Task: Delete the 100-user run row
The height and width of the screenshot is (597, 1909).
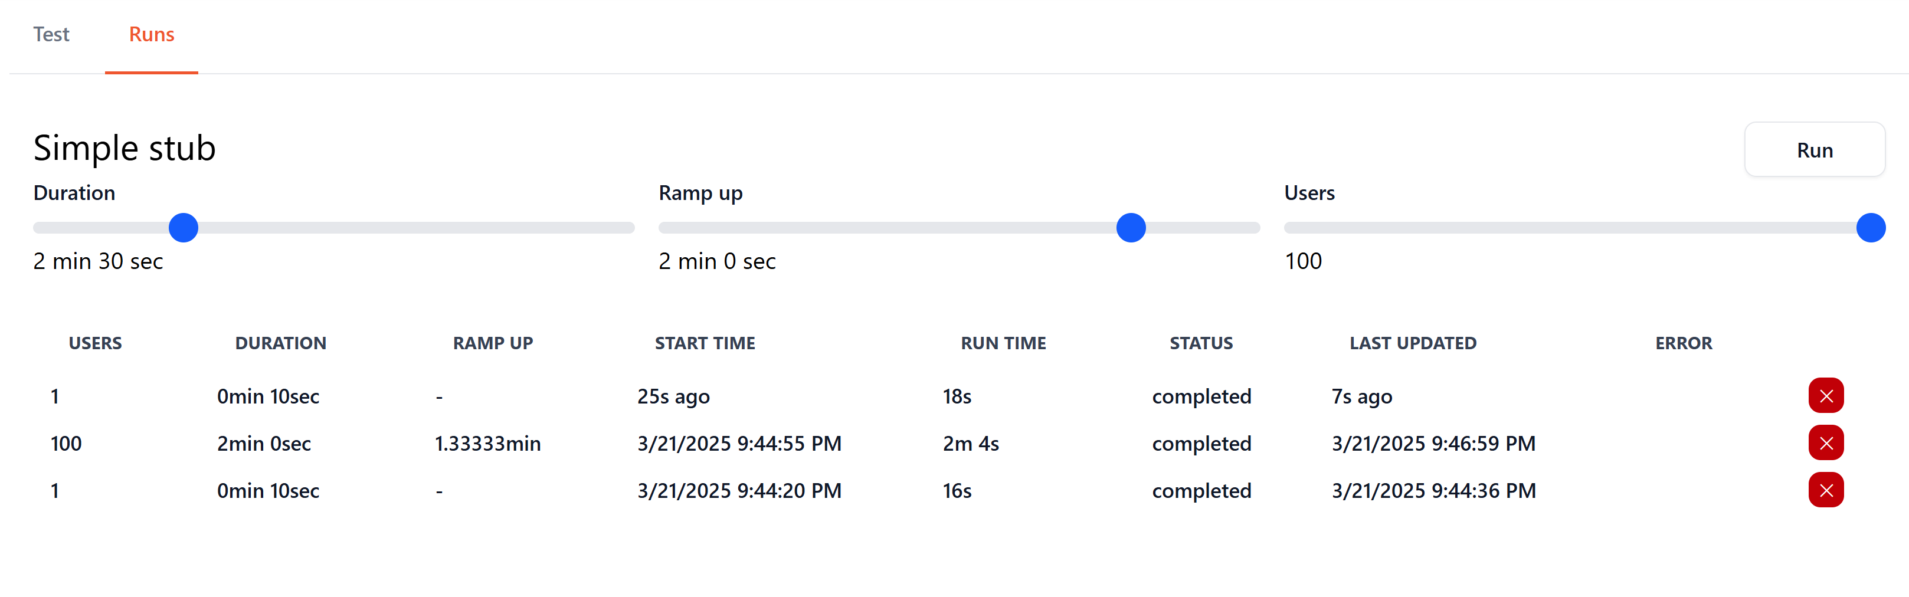Action: 1825,444
